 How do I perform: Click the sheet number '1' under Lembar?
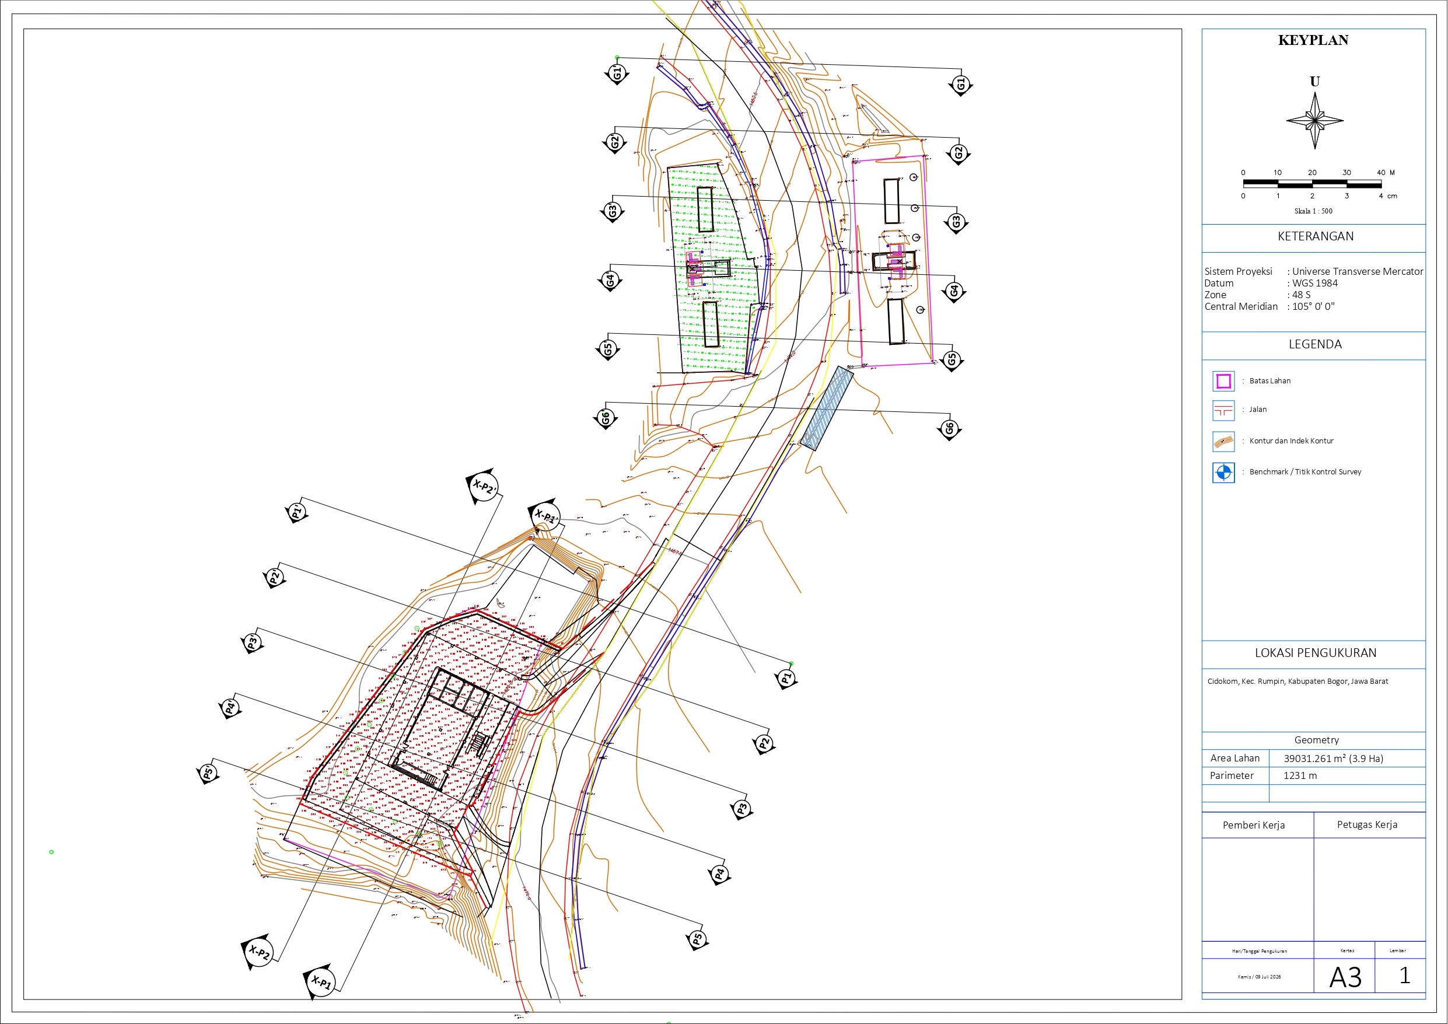tap(1404, 976)
